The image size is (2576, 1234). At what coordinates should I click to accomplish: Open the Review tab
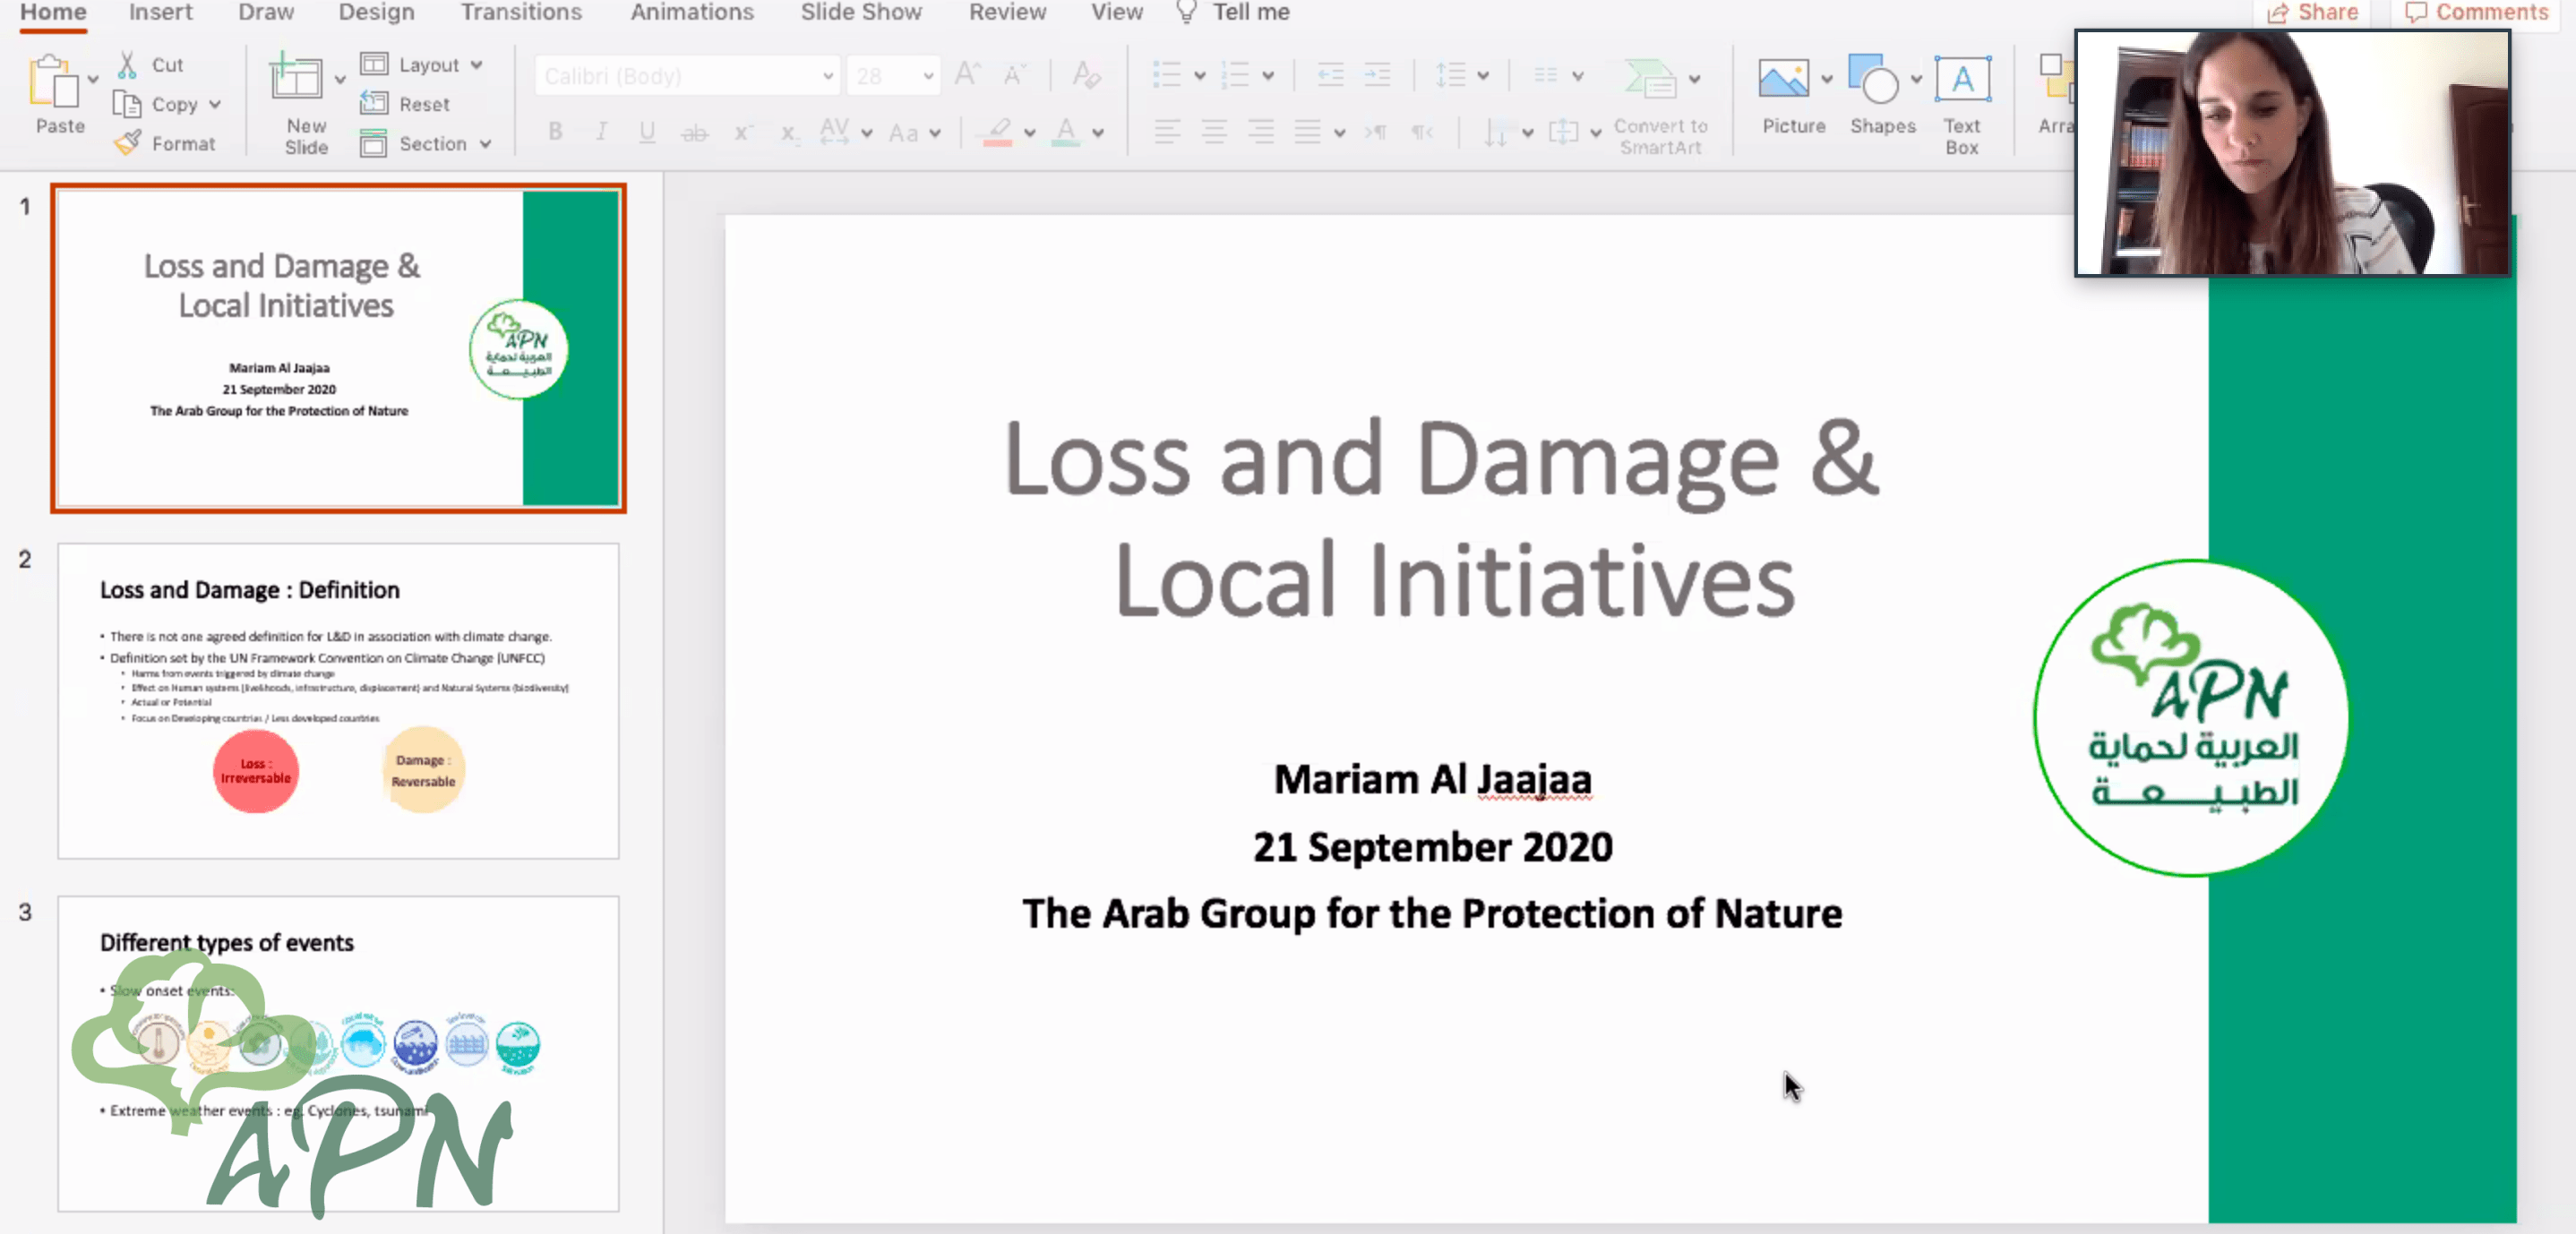(x=1007, y=12)
